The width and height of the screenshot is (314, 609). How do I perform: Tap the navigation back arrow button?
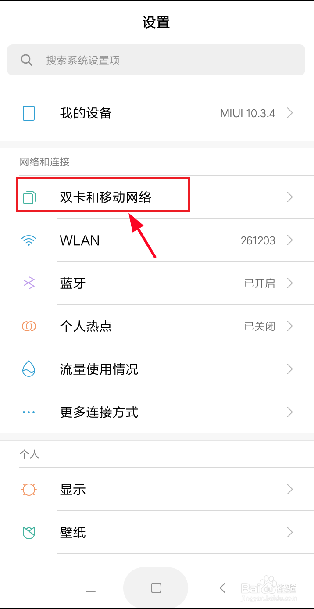coord(223,588)
